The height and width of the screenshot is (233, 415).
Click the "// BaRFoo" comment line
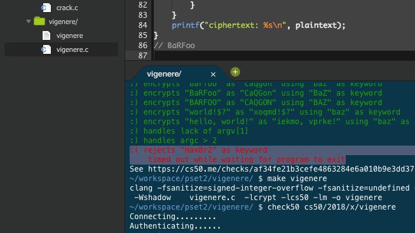pyautogui.click(x=174, y=46)
